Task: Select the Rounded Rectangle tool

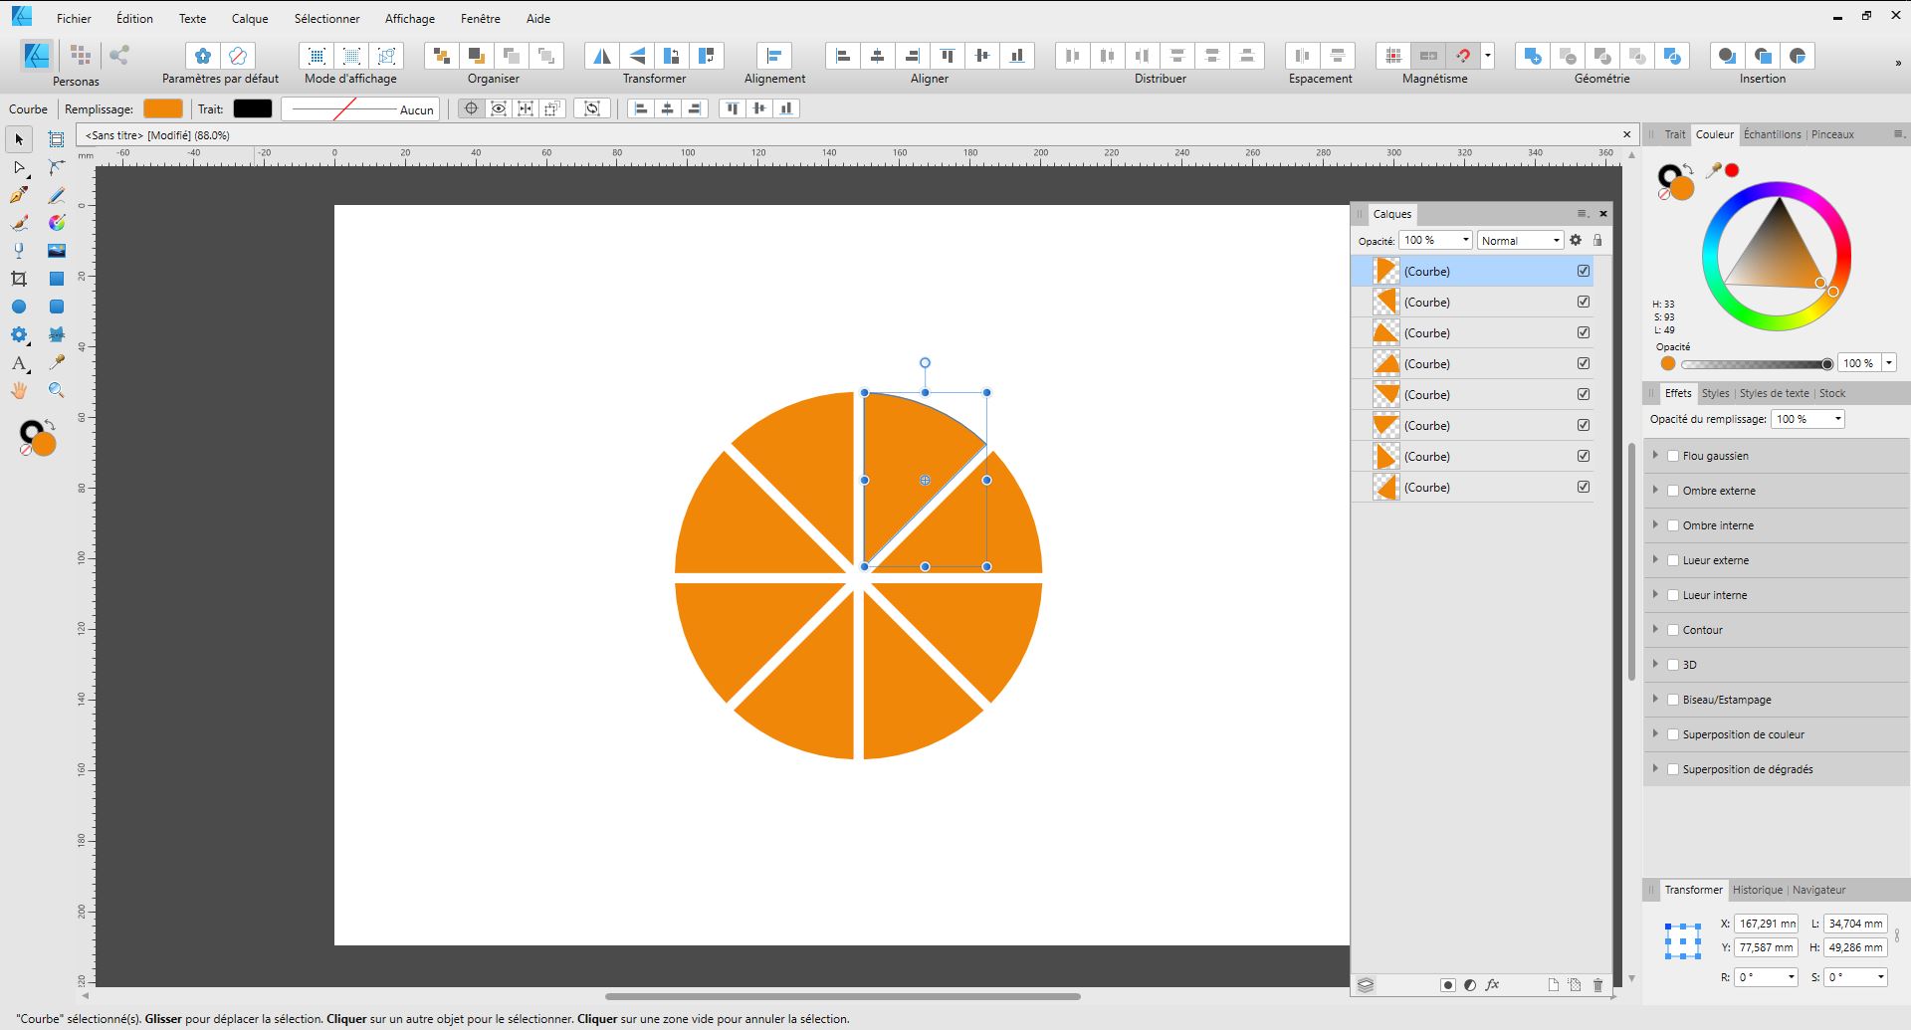Action: [x=57, y=307]
